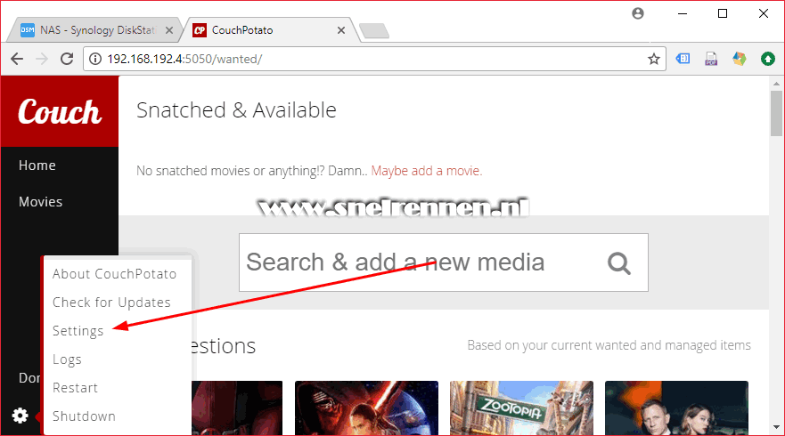Follow the 'Maybe add a movie.' link

(427, 171)
